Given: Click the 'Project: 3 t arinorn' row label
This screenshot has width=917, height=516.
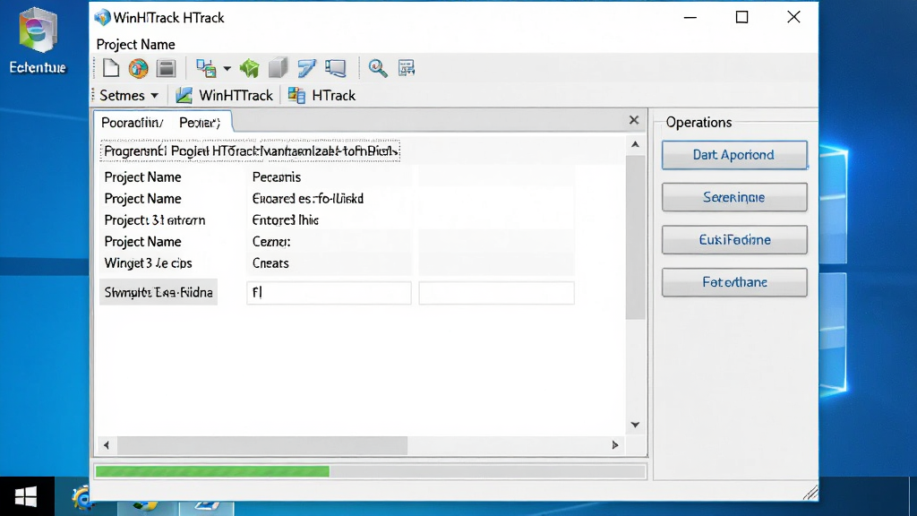Looking at the screenshot, I should [x=154, y=220].
